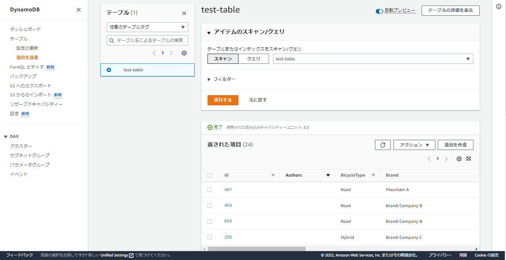Image resolution: width=506 pixels, height=260 pixels.
Task: Open Export to S3 sidebar item
Action: coord(31,86)
